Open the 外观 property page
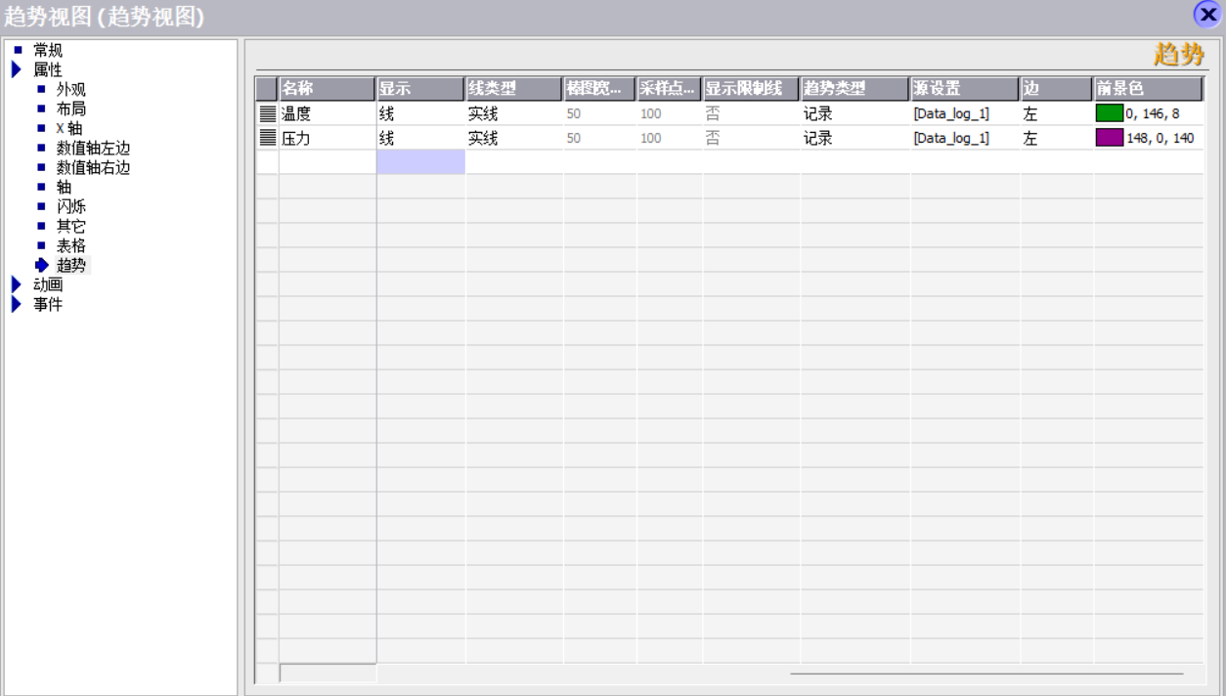The height and width of the screenshot is (696, 1226). (70, 89)
